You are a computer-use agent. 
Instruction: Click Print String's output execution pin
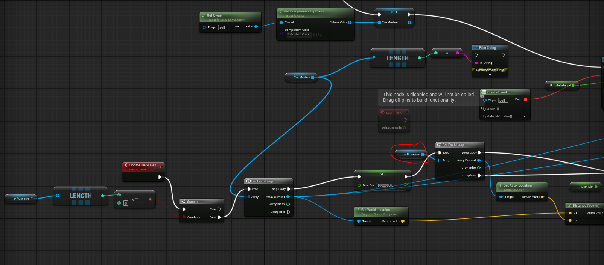(x=503, y=55)
